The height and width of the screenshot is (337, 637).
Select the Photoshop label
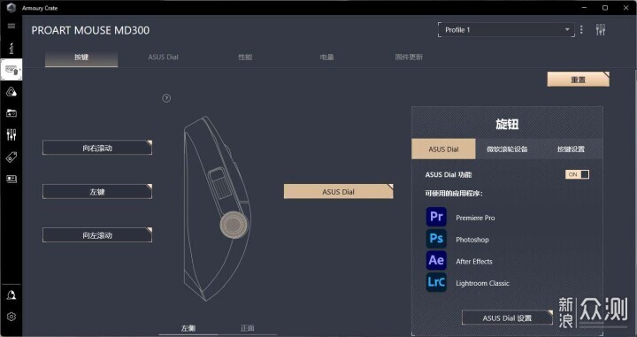(x=472, y=240)
